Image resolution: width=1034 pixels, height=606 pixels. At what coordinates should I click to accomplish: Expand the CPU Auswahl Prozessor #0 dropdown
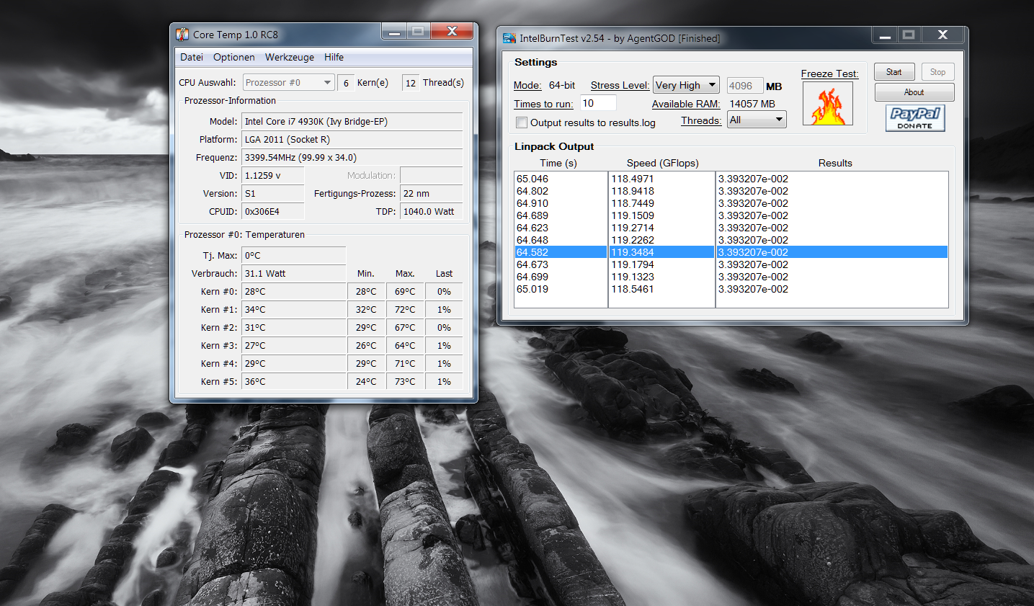point(289,83)
